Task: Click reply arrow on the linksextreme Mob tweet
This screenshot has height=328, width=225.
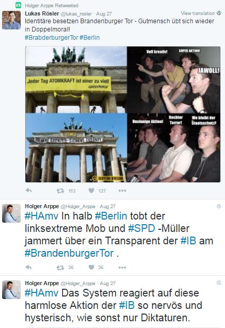Action: (x=28, y=268)
